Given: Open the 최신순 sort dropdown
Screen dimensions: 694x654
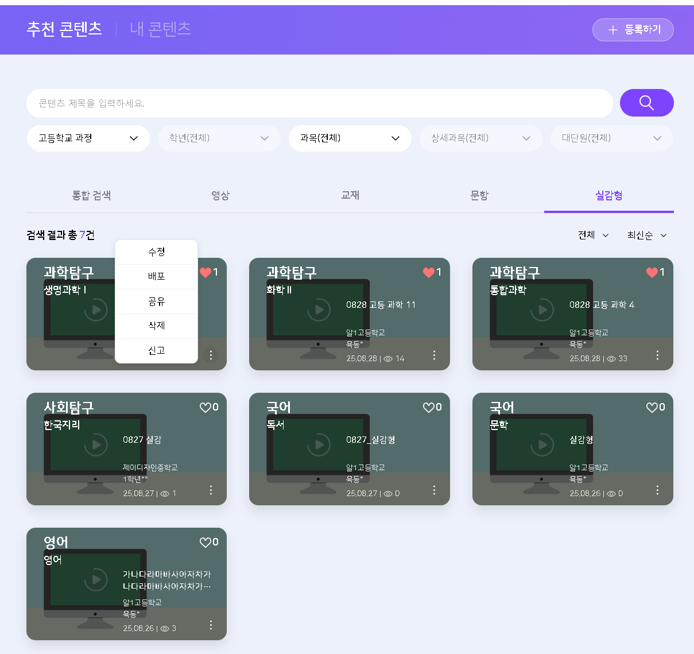Looking at the screenshot, I should [x=646, y=235].
